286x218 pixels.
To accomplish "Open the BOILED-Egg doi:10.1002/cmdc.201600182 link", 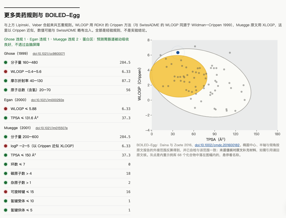I will click(x=217, y=145).
